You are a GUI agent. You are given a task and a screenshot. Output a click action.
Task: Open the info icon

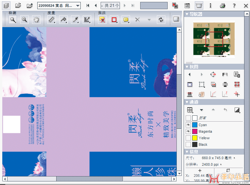click(210, 6)
